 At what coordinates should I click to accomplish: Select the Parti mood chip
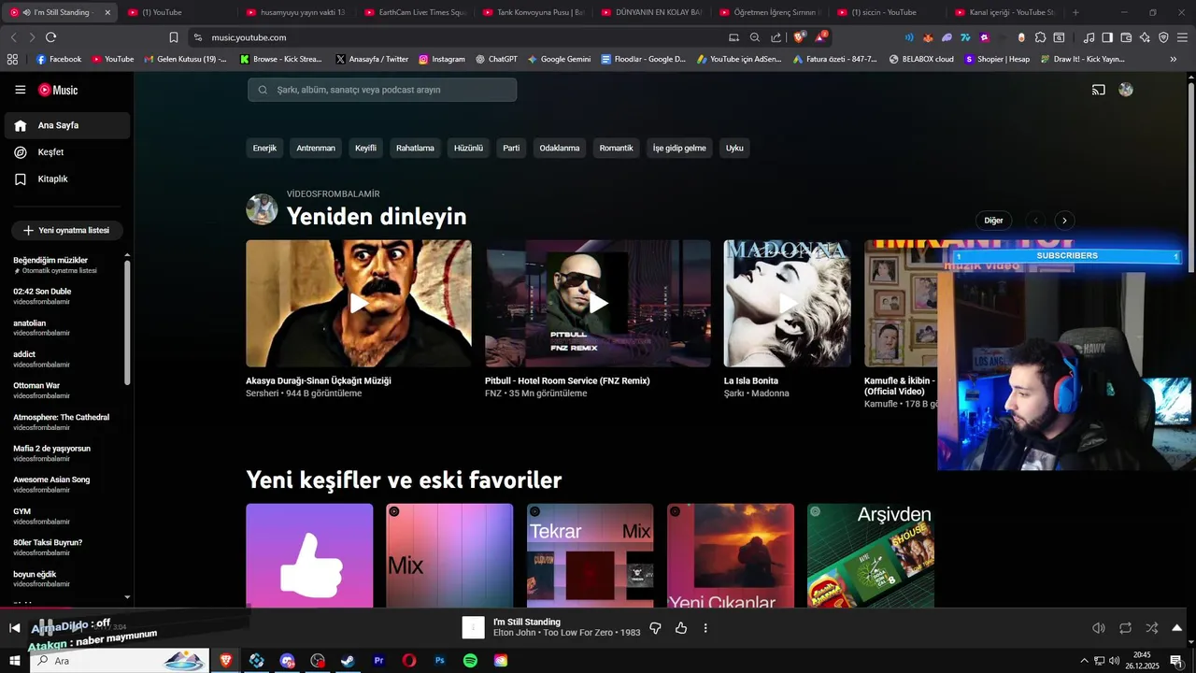tap(511, 148)
